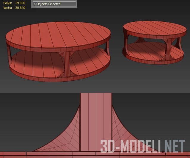Open the 3D-MODELI.NET watermark link
This screenshot has width=190, height=158.
click(x=142, y=146)
